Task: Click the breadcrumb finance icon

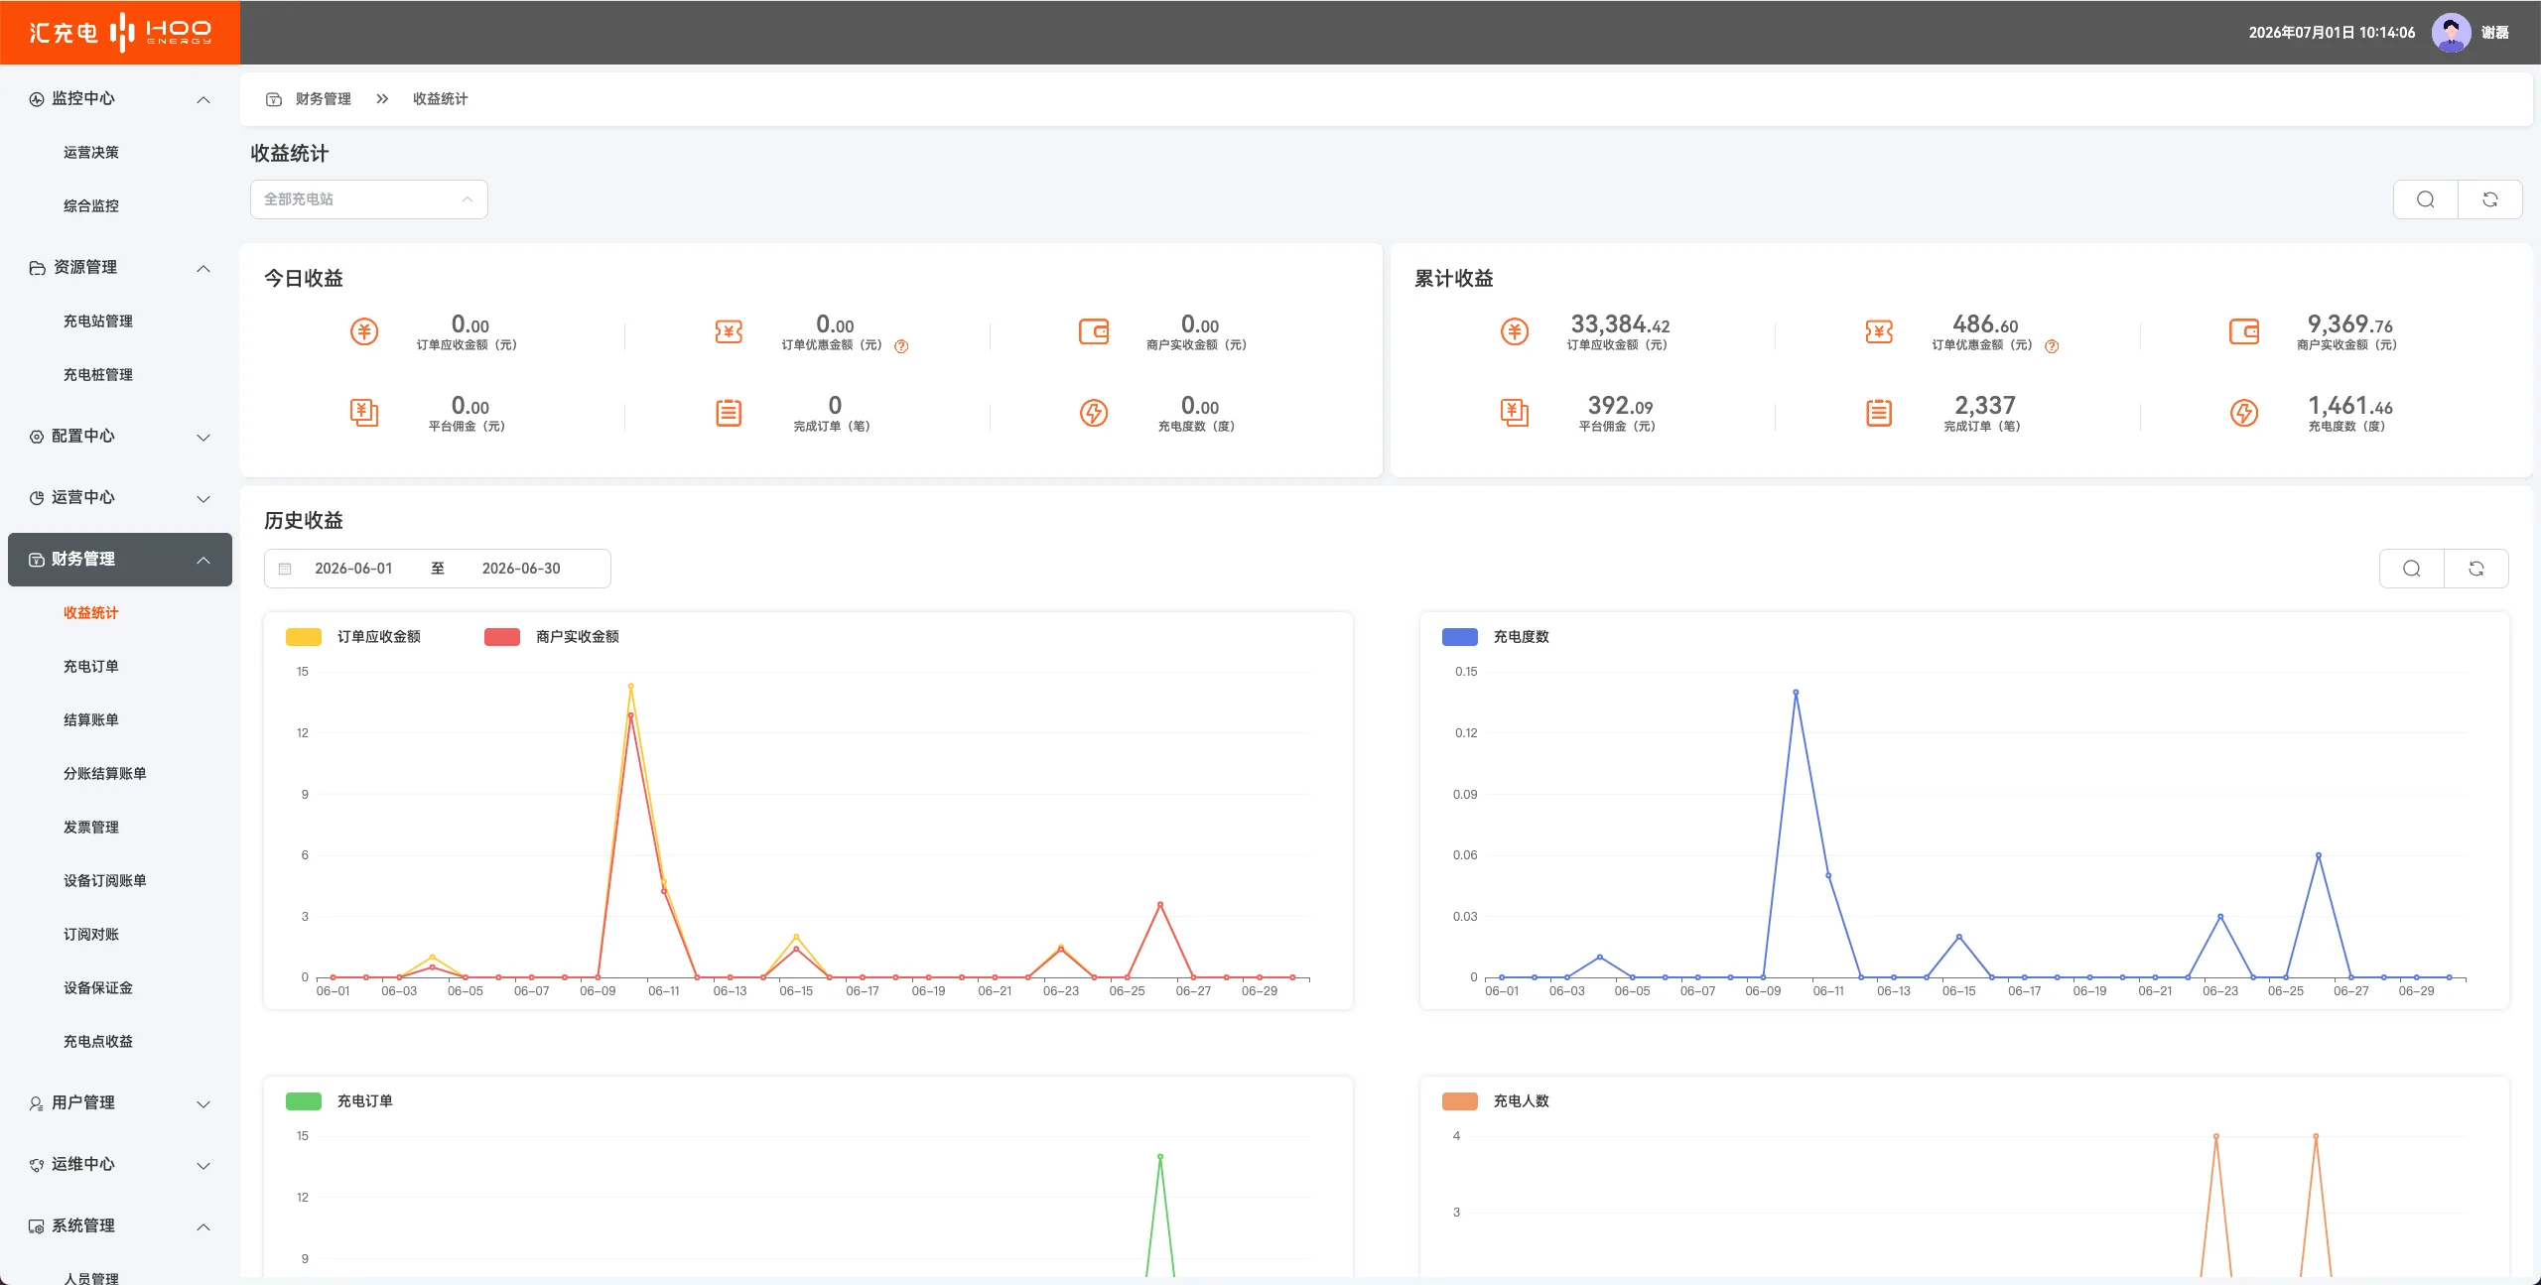Action: 274,99
